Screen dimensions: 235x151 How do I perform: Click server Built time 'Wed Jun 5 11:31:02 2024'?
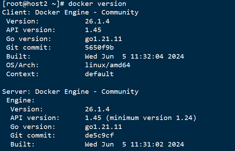[135, 144]
